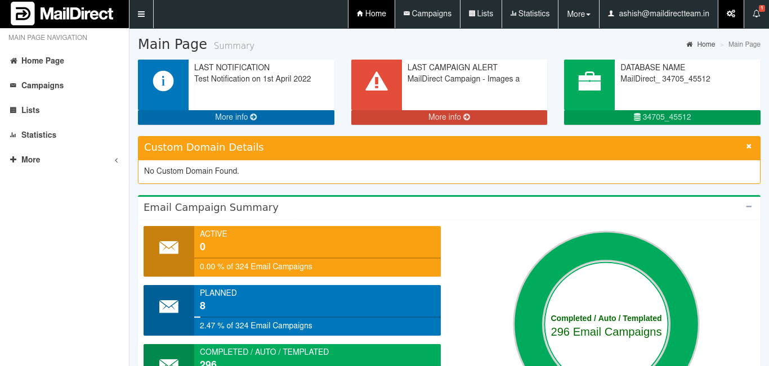Click the Home breadcrumb link
769x366 pixels.
coord(705,44)
